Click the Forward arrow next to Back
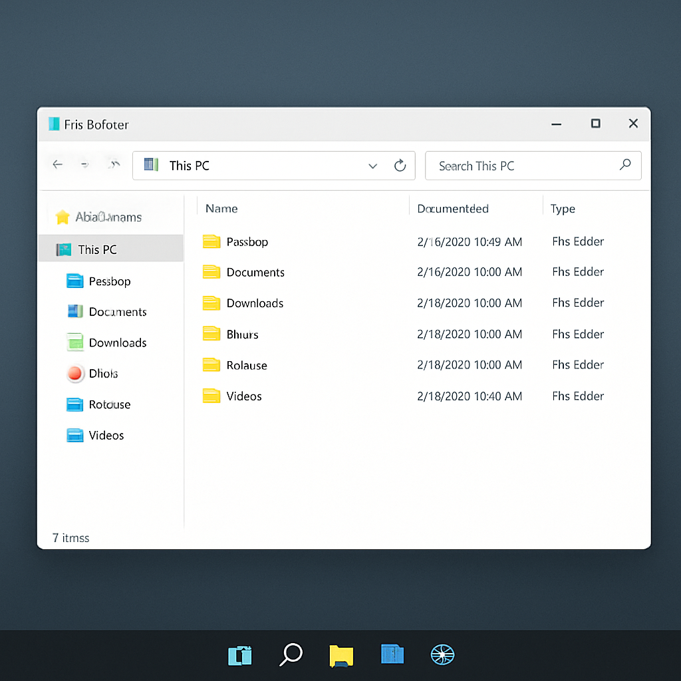681x681 pixels. click(85, 165)
